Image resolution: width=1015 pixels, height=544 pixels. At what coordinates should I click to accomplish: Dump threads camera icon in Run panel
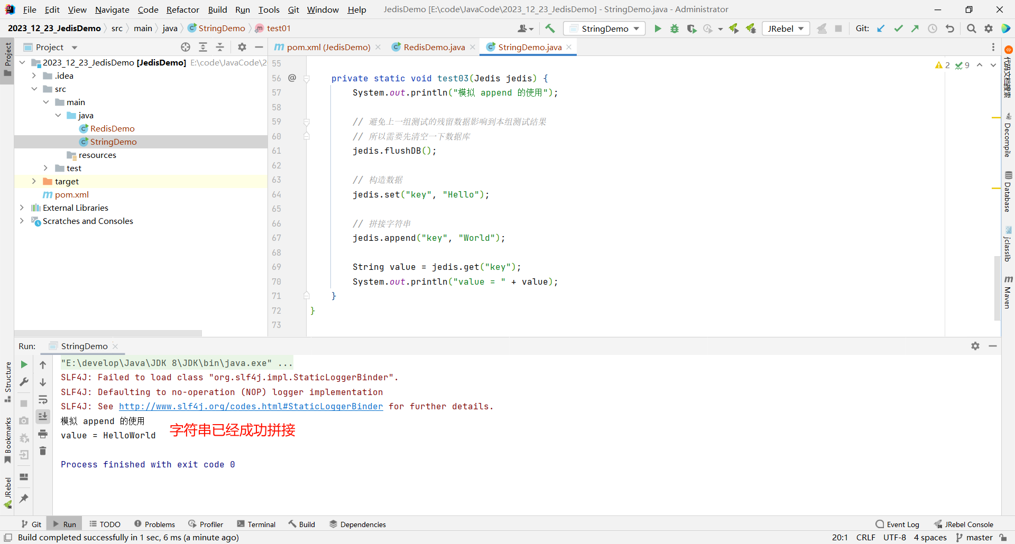point(24,421)
